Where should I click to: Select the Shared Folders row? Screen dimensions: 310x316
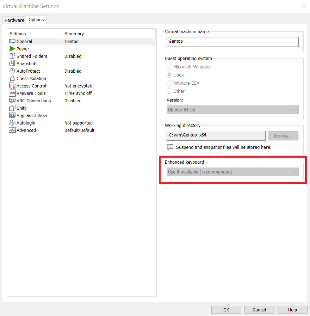(x=81, y=56)
